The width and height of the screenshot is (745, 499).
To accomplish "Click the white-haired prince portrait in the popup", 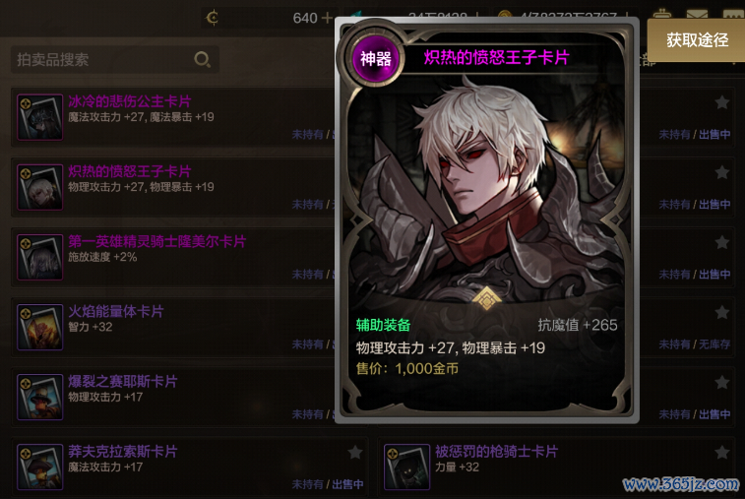I will 484,190.
